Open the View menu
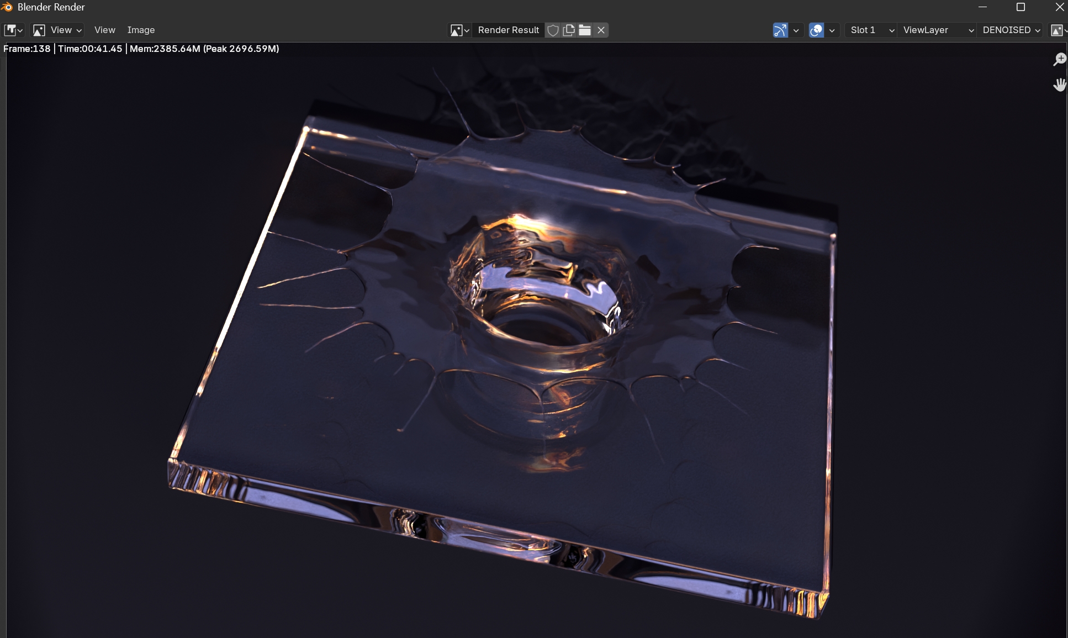The height and width of the screenshot is (638, 1068). (x=104, y=30)
